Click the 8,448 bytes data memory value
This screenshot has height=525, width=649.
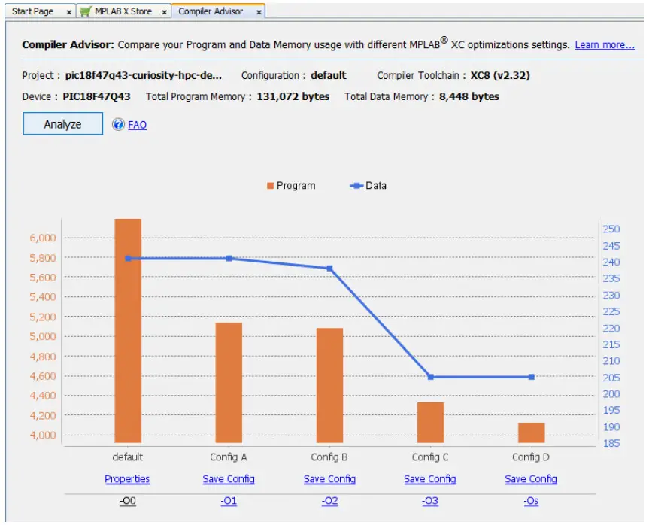(469, 96)
